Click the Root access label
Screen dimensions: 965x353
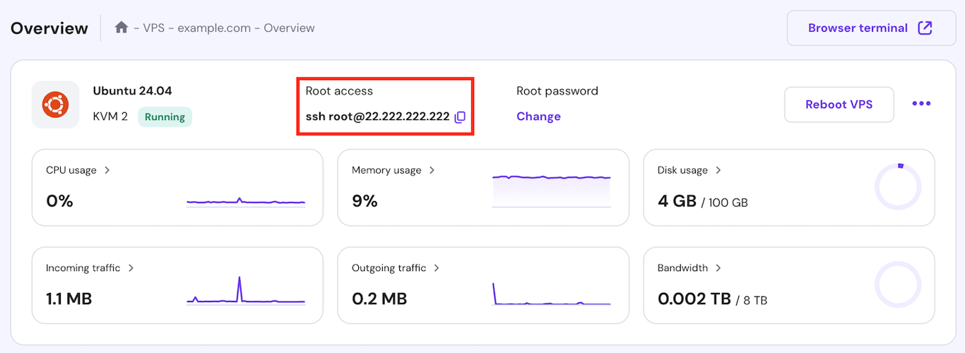tap(339, 91)
